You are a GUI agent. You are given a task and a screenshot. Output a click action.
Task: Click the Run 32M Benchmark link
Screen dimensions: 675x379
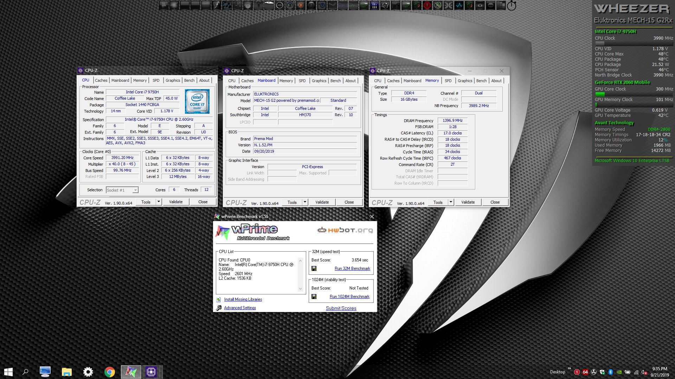point(352,268)
